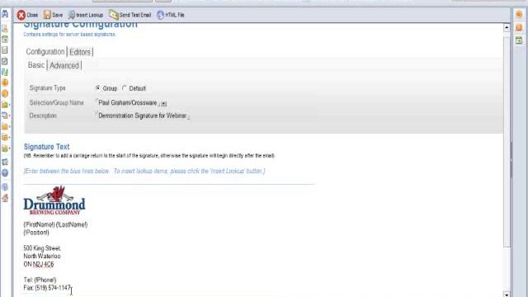This screenshot has width=528, height=297.
Task: Switch to the Editors tab
Action: [x=80, y=52]
